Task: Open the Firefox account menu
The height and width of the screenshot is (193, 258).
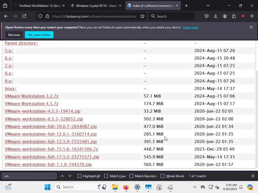Action: pos(225,16)
